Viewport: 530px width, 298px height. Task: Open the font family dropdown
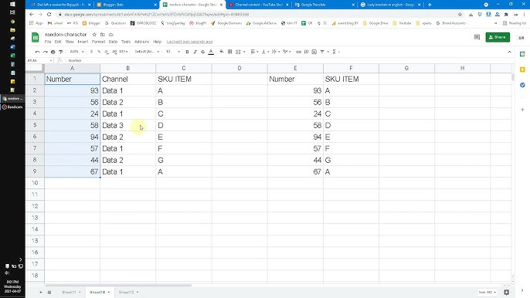coord(147,52)
